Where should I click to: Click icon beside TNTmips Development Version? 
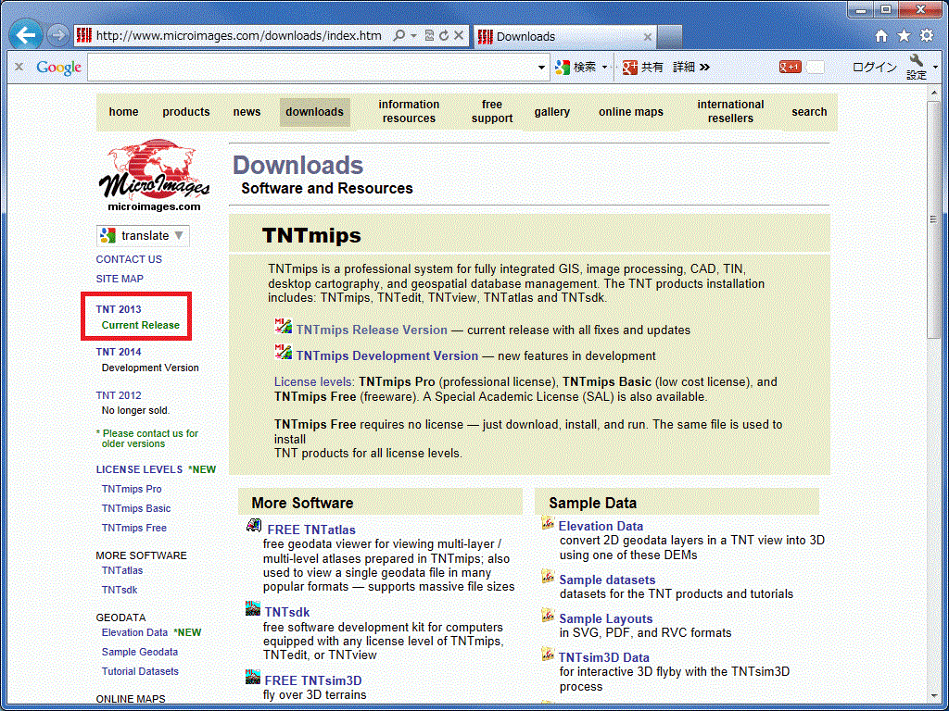(284, 352)
